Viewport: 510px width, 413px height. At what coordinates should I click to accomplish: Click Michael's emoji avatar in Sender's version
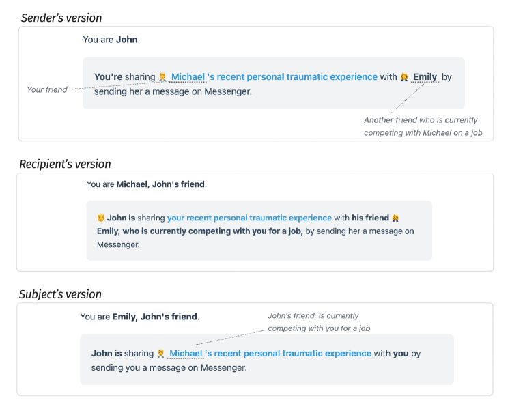click(x=162, y=77)
